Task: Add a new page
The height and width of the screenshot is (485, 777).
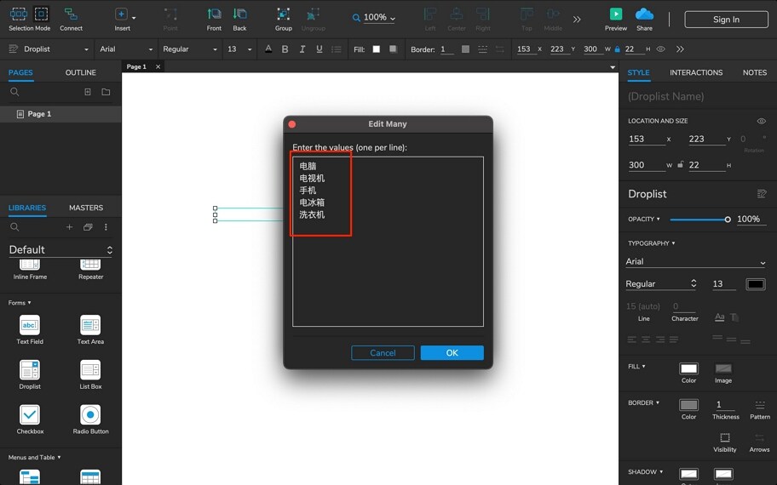Action: 88,92
